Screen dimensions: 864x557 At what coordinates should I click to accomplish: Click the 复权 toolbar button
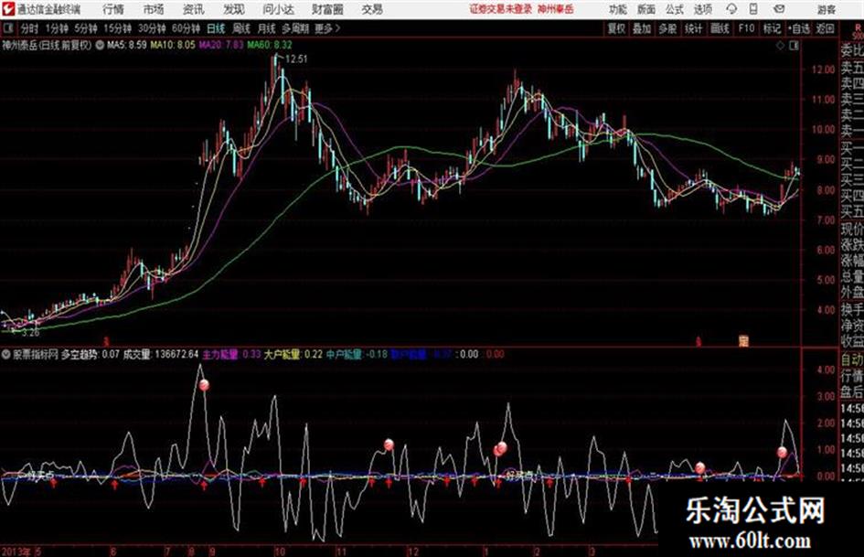pos(615,28)
